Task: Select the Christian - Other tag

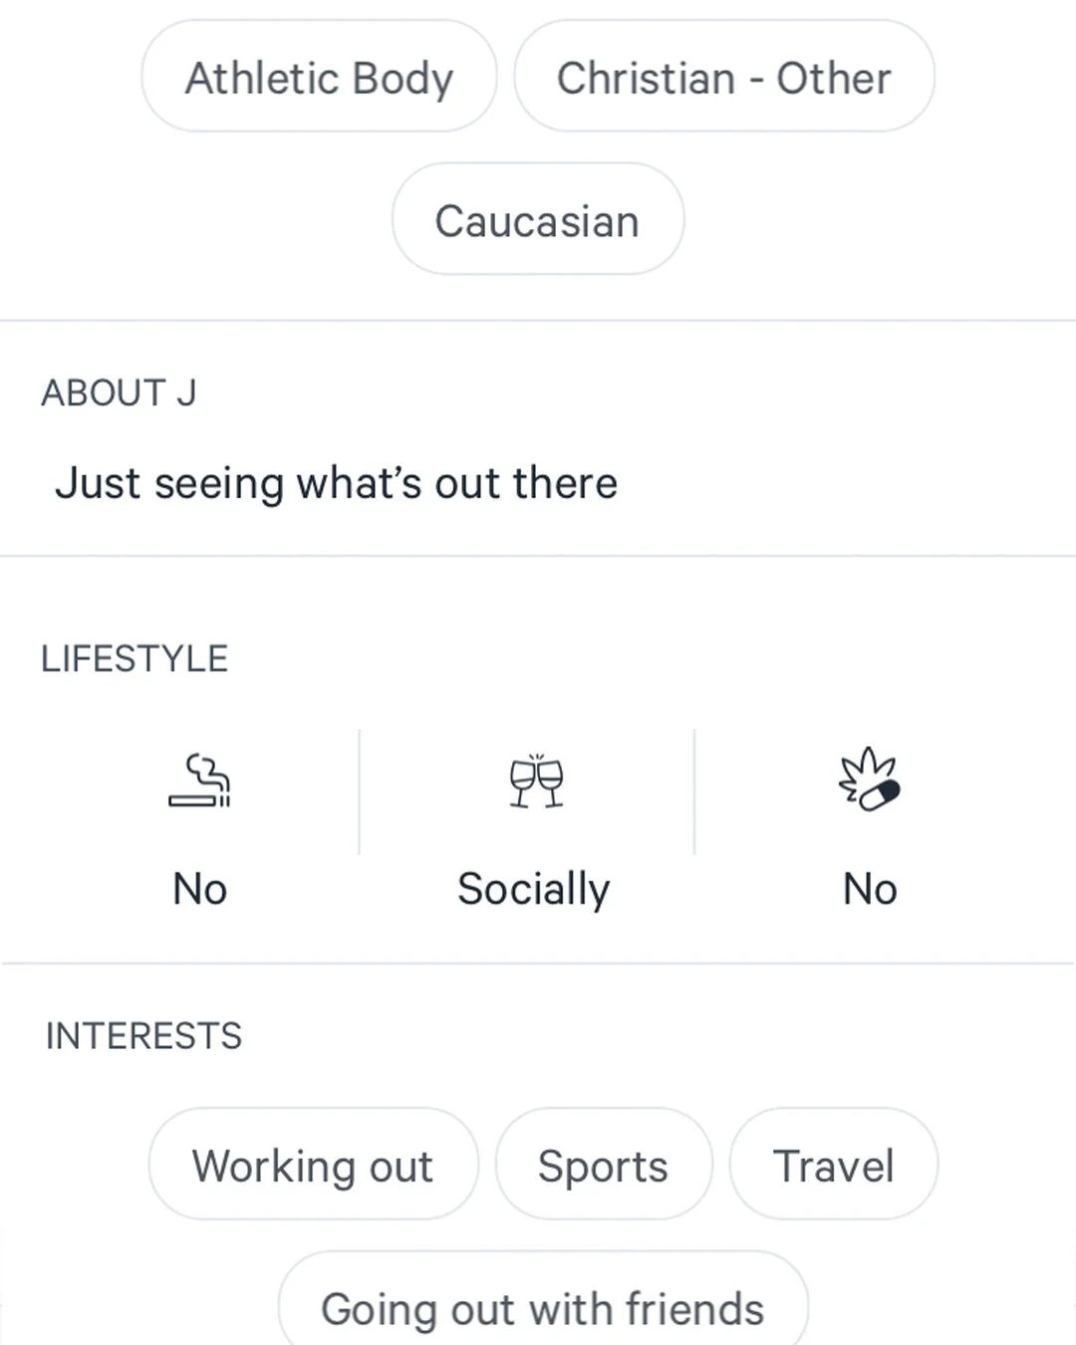Action: [724, 77]
